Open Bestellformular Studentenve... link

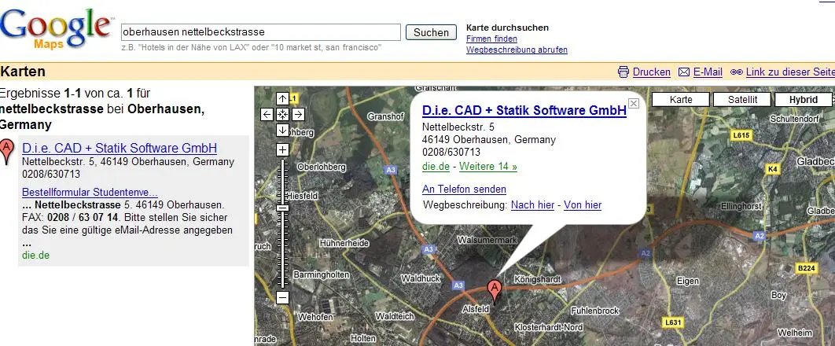(90, 192)
